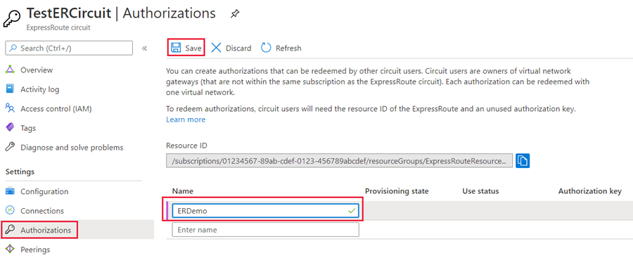Click the pin icon next to the title

(x=234, y=14)
